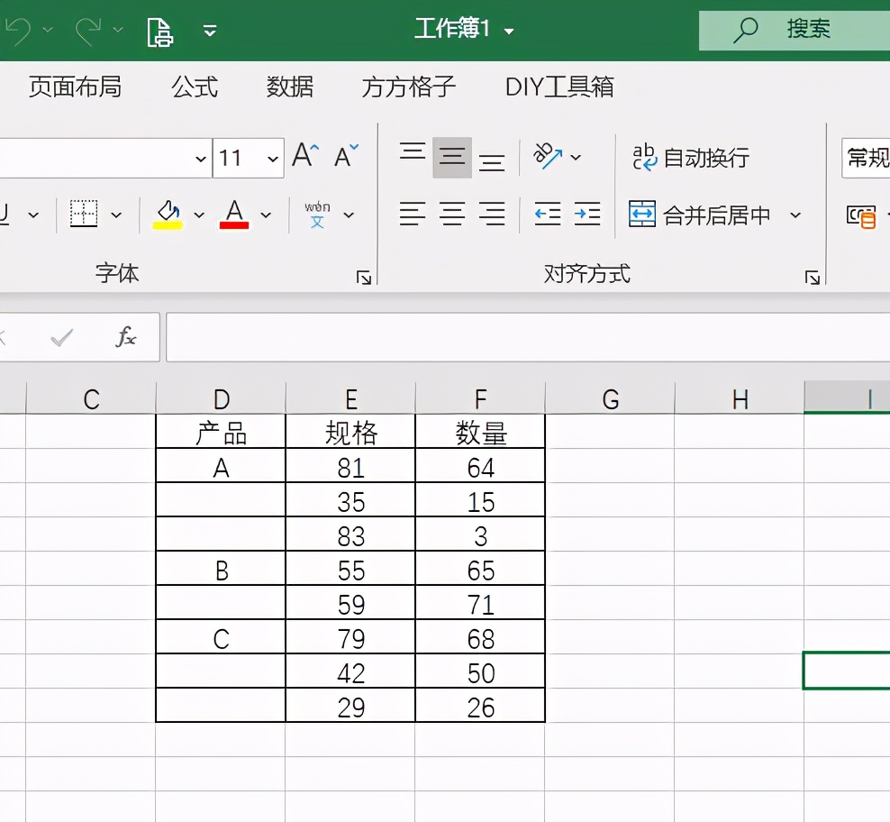Select the cell containing product B
This screenshot has height=822, width=890.
point(221,568)
